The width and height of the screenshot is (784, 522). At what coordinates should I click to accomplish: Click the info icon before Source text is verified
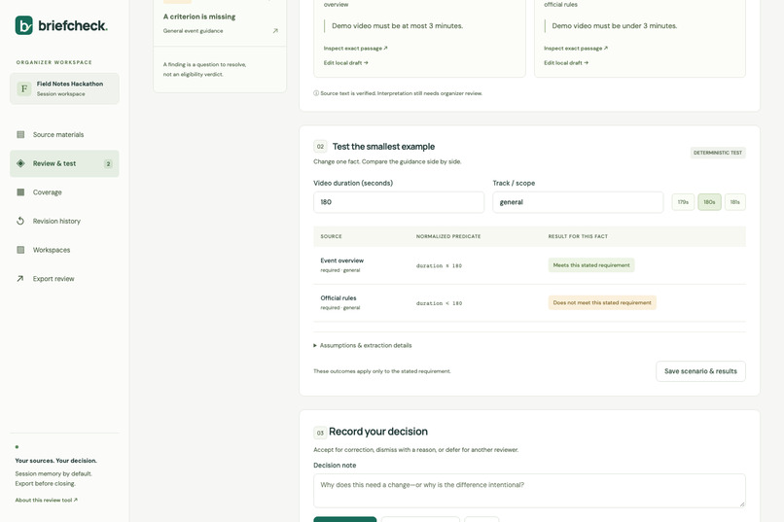pos(316,93)
